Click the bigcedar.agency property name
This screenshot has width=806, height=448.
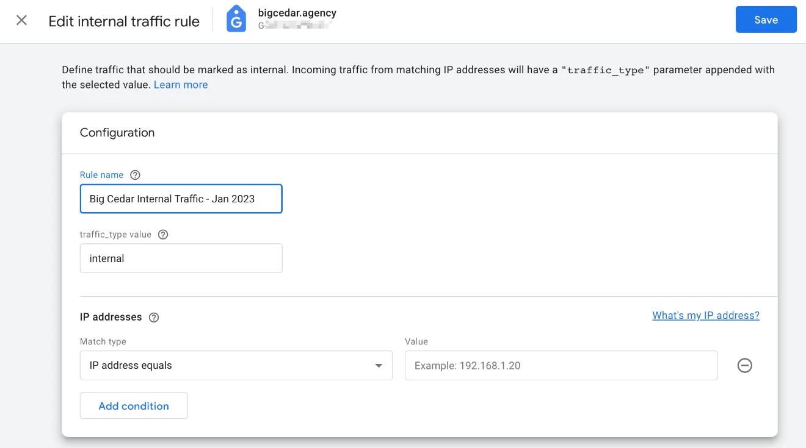[x=297, y=13]
